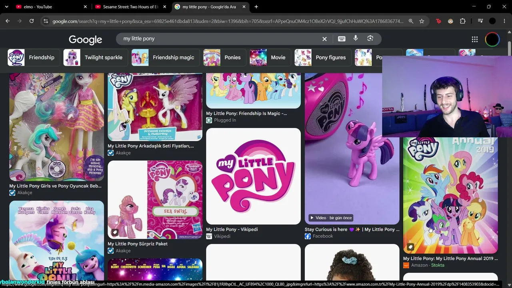
Task: Close the elmo - YouTube tab
Action: coord(85,7)
